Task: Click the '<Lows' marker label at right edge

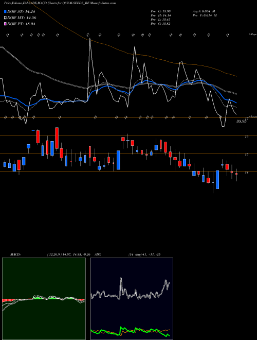Action: 252,116
